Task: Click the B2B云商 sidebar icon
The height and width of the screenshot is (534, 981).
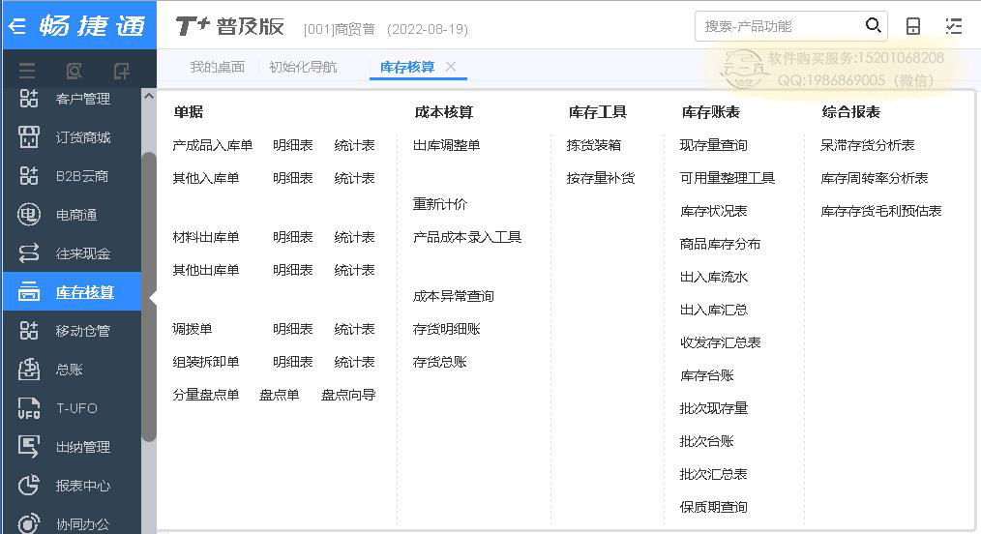Action: coord(29,176)
